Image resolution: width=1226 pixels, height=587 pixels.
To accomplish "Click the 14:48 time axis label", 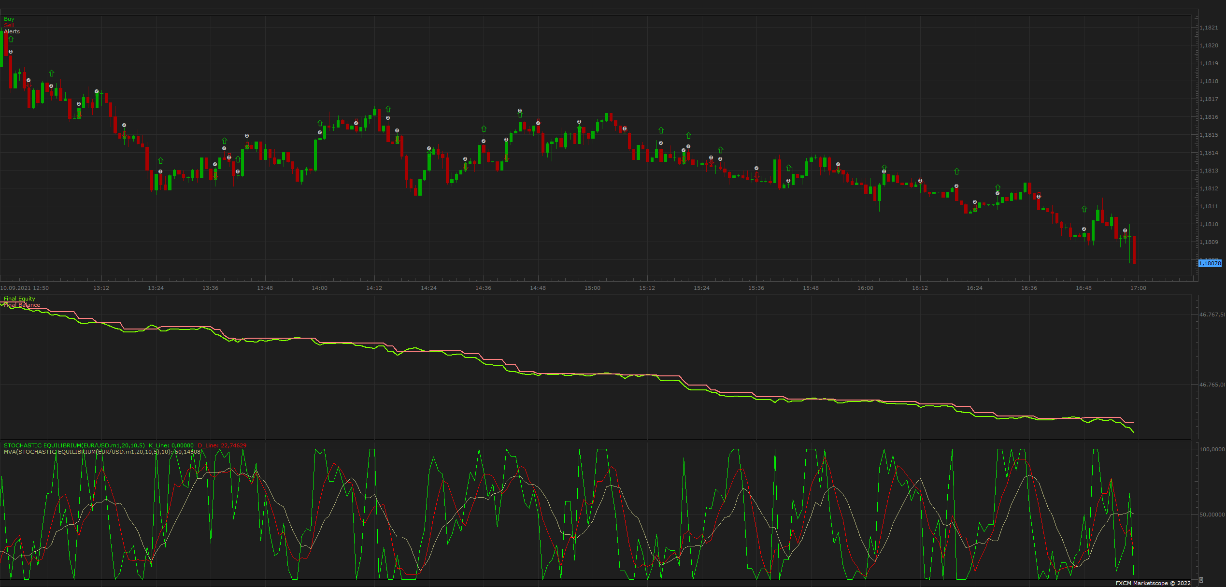I will tap(538, 288).
